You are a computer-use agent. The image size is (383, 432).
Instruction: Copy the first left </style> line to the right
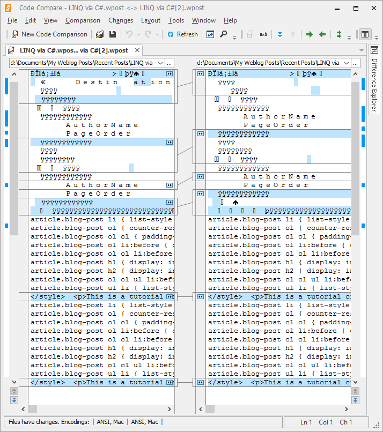point(170,297)
